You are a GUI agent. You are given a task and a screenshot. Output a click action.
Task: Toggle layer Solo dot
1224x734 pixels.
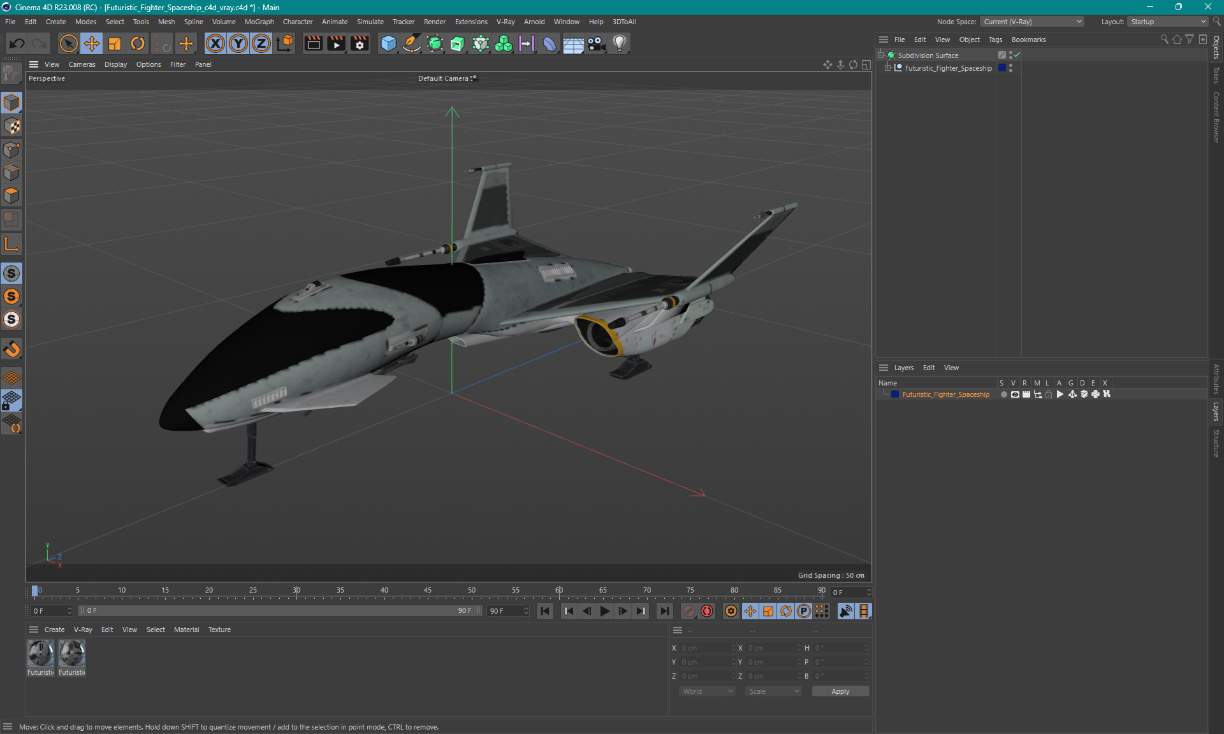1004,394
